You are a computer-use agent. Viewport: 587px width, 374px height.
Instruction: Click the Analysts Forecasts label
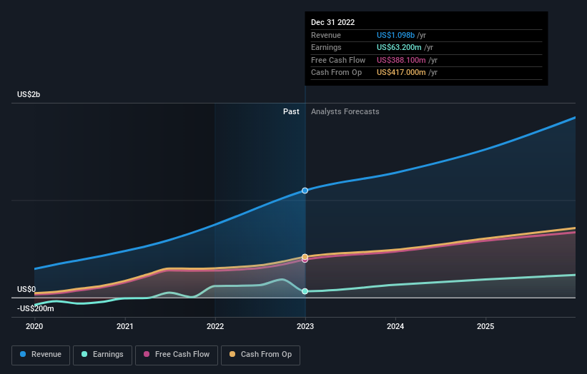click(345, 111)
